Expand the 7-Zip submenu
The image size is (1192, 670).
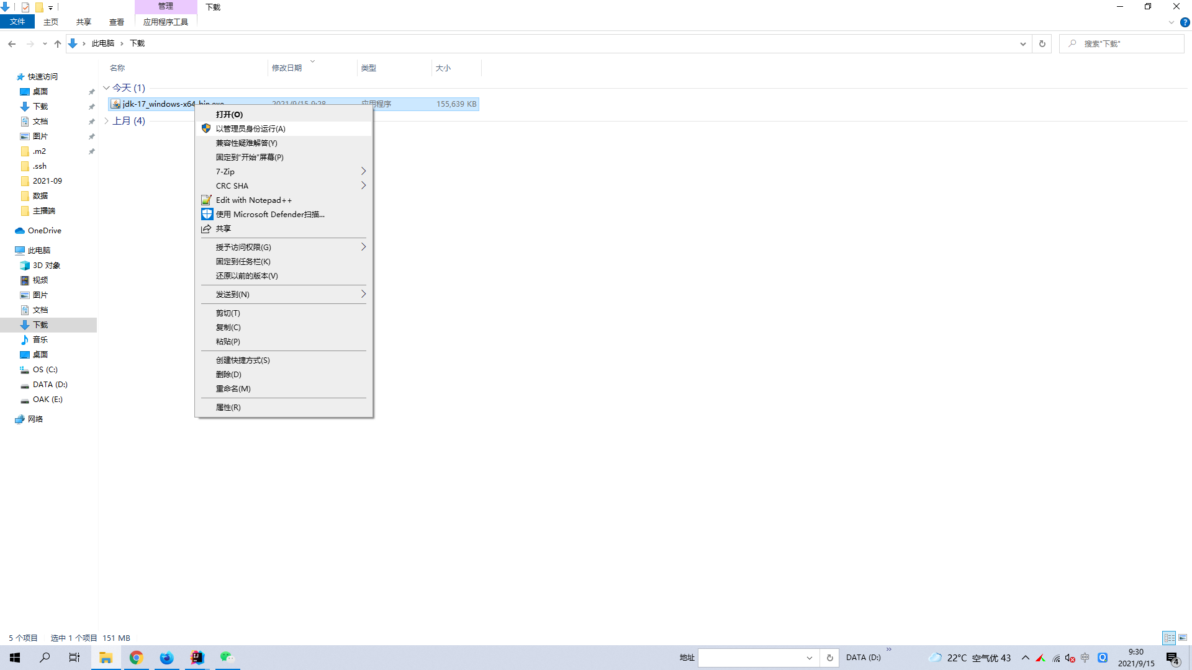[284, 171]
